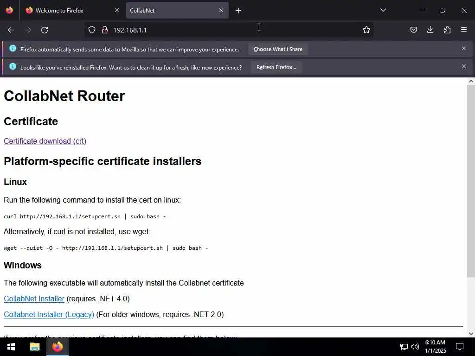Click the Firefox info icon in data notification
The height and width of the screenshot is (356, 475).
click(13, 48)
